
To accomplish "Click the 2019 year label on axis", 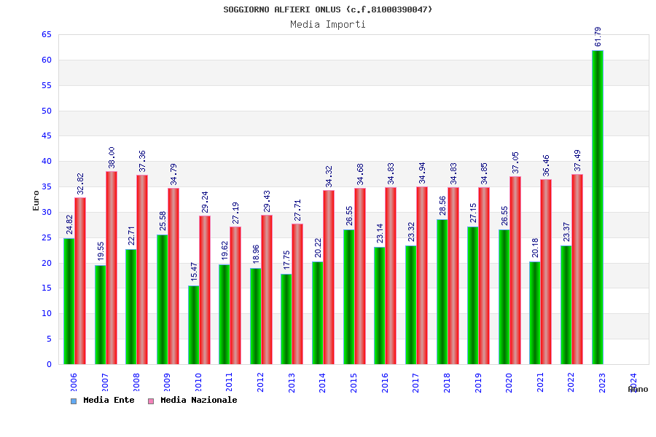I will (x=478, y=382).
